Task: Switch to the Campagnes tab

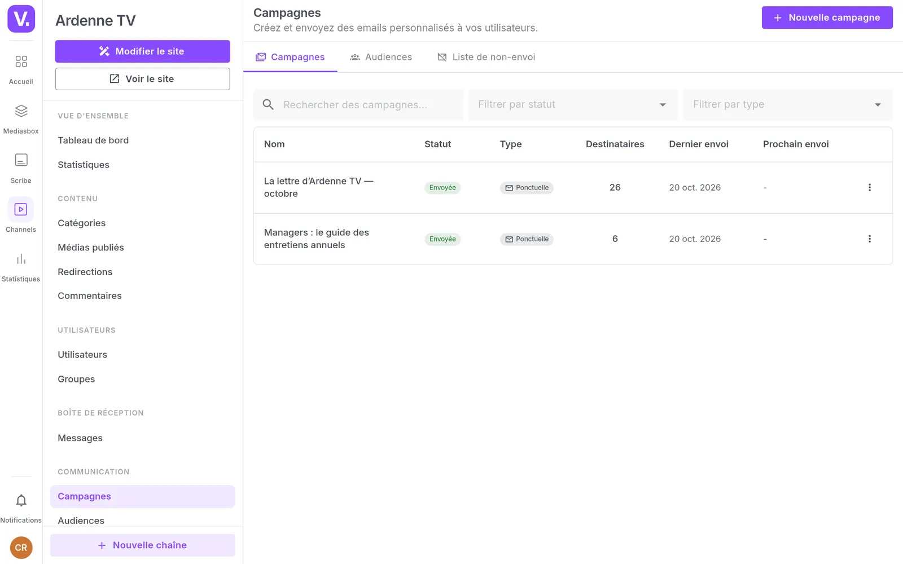Action: tap(290, 57)
